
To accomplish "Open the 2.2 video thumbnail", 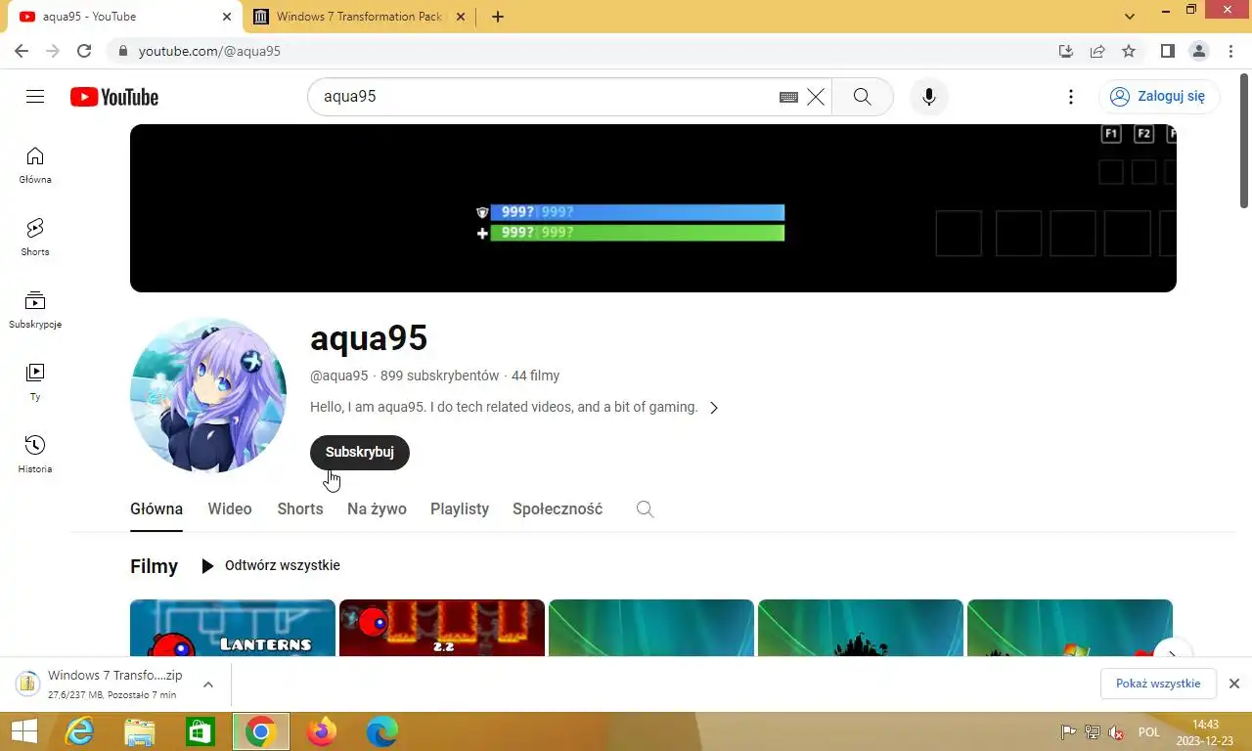I will coord(442,628).
